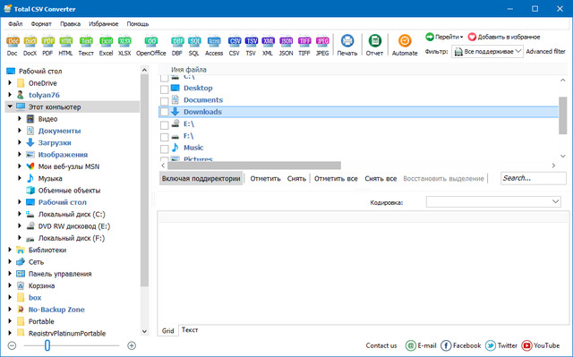Viewport: 573px width, 357px height.
Task: Open the Правка menu
Action: pos(70,24)
